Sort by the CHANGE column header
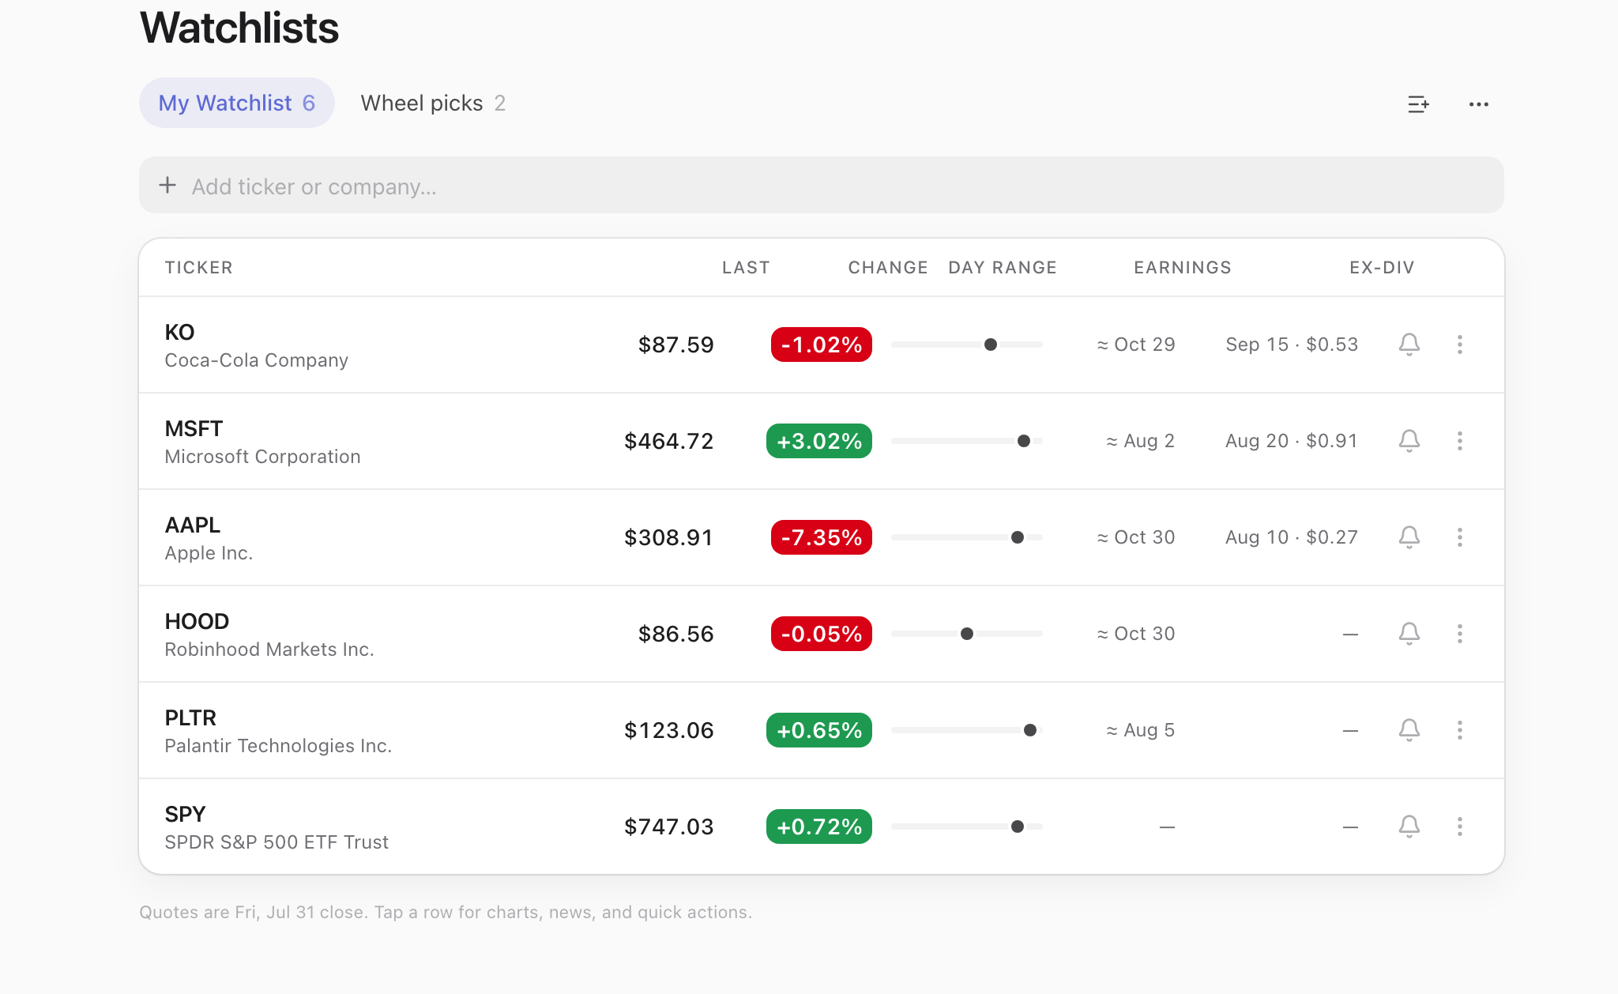Image resolution: width=1618 pixels, height=994 pixels. pyautogui.click(x=888, y=268)
